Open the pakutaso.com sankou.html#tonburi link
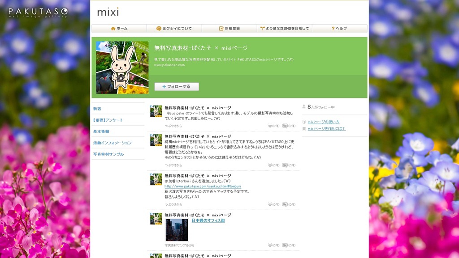 click(203, 186)
